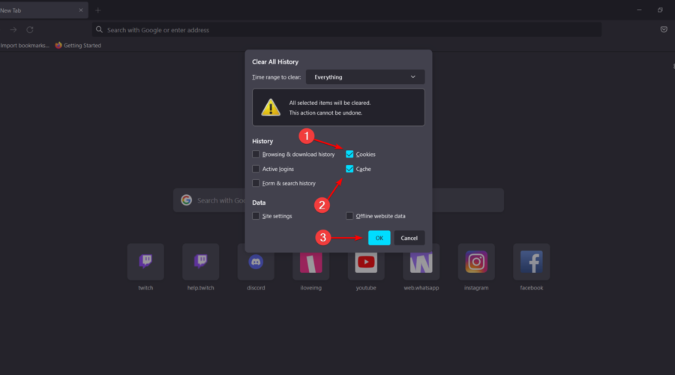Click Import bookmarks in bookmarks toolbar
Image resolution: width=675 pixels, height=375 pixels.
[x=25, y=45]
